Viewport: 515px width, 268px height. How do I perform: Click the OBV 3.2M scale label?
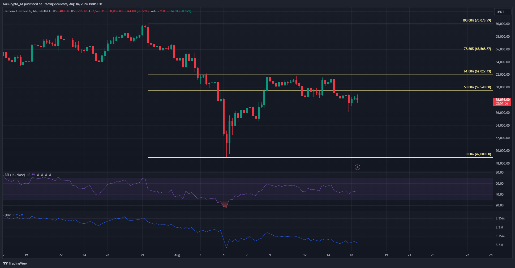499,245
